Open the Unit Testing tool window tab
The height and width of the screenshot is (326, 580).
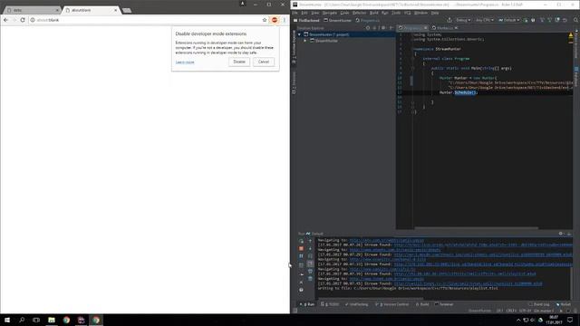356,304
